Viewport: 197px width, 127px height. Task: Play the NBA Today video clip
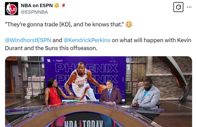point(99,91)
